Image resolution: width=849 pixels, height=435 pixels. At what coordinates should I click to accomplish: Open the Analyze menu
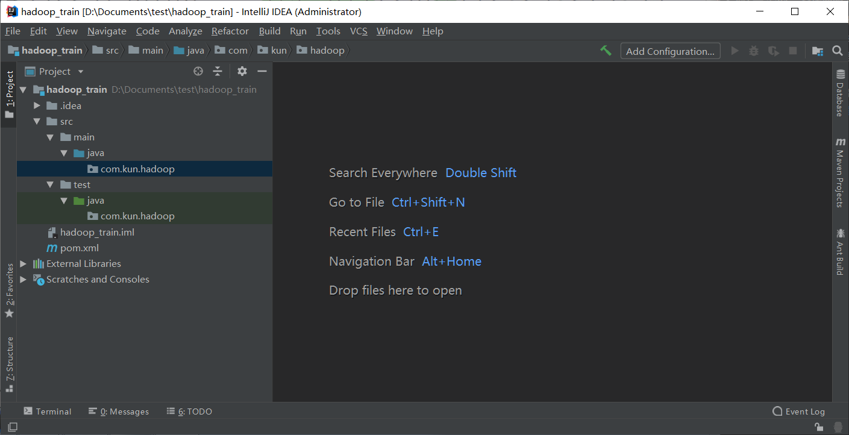pos(186,31)
